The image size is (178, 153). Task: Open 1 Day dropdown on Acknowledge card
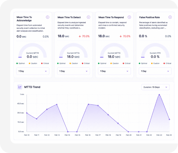(x=33, y=71)
